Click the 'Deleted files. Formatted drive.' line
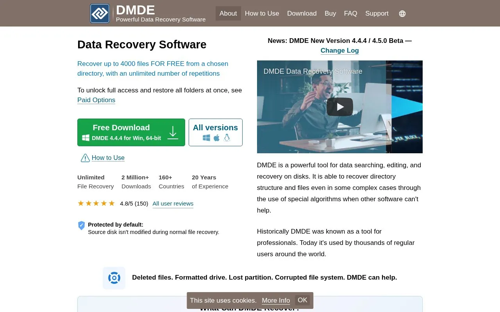 [x=264, y=278]
